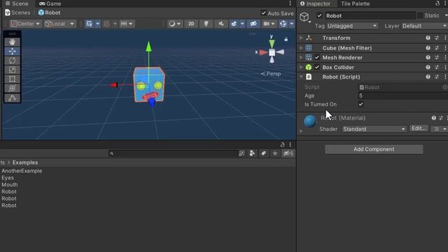
Task: Disable the Box Collider component checkbox
Action: 317,67
